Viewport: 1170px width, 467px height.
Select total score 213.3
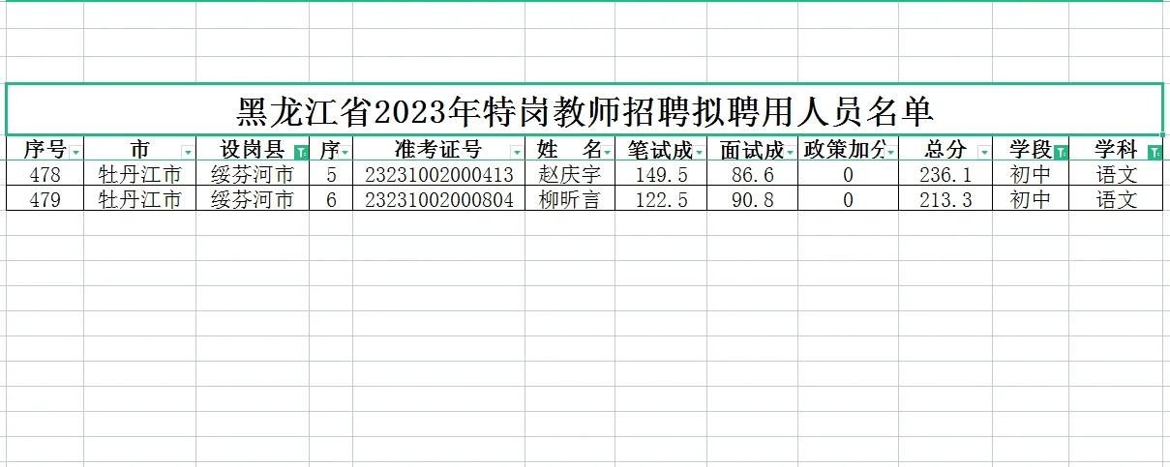coord(945,199)
